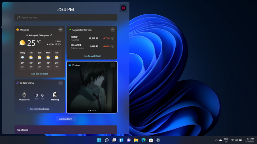Click the Add widgets button
This screenshot has width=257, height=144.
66,119
